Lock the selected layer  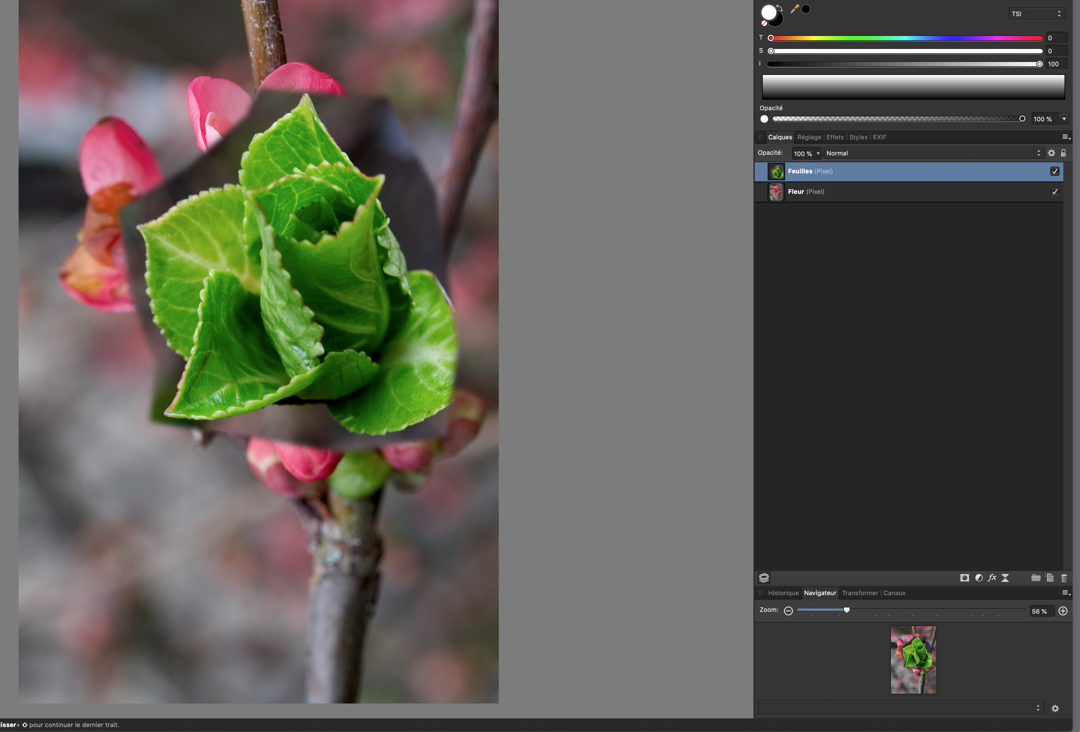pyautogui.click(x=1063, y=153)
